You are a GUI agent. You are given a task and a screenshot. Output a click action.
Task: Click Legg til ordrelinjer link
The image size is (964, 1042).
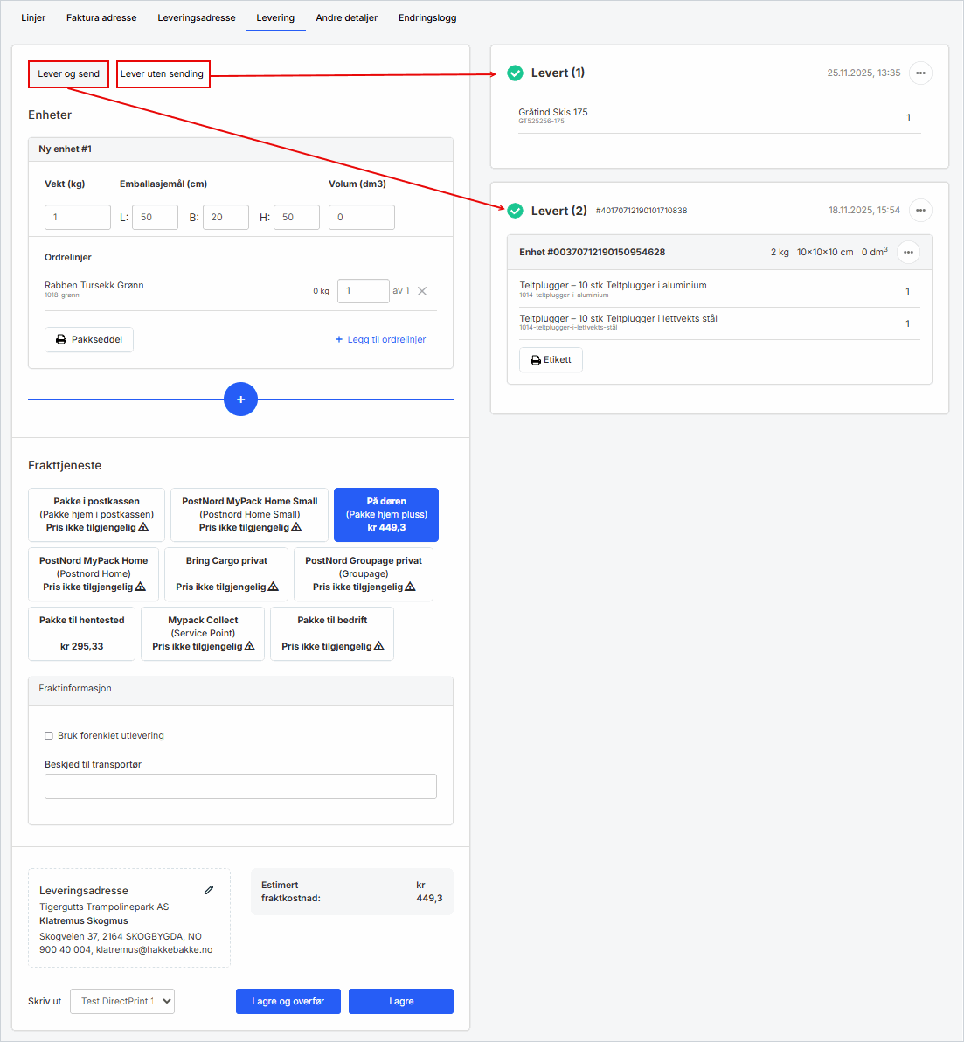pyautogui.click(x=381, y=340)
